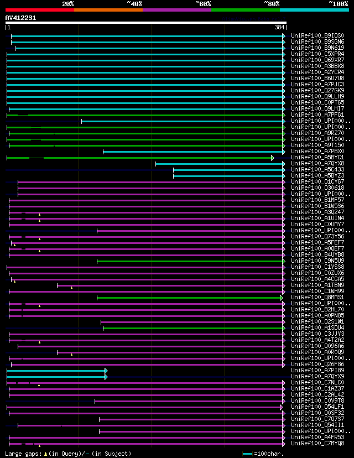Select the UniRef100_C3JJY3 label
The image size is (354, 458).
click(317, 334)
